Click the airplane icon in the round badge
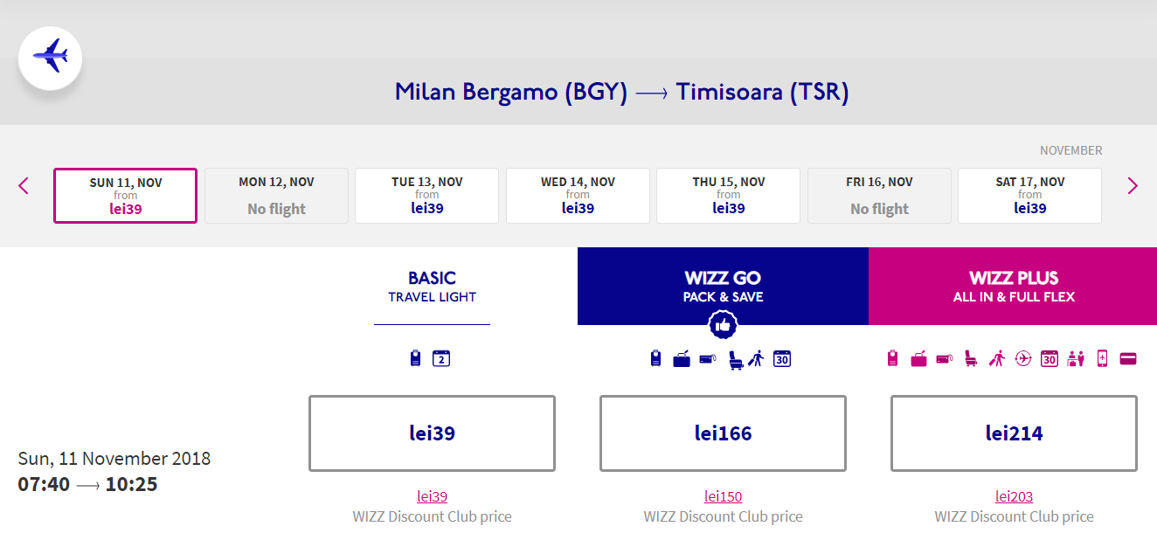1157x554 pixels. [50, 56]
